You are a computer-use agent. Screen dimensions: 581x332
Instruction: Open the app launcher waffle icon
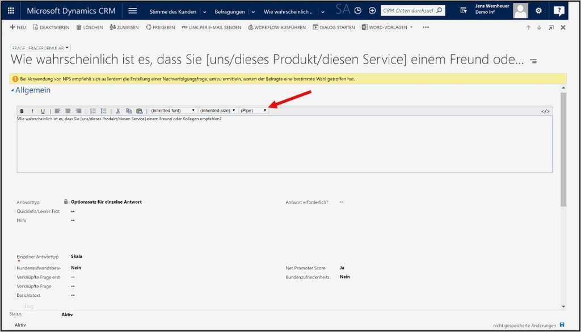(x=11, y=11)
